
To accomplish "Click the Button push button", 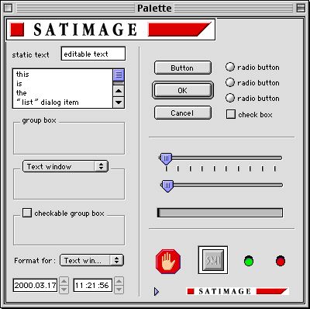I will pyautogui.click(x=183, y=68).
